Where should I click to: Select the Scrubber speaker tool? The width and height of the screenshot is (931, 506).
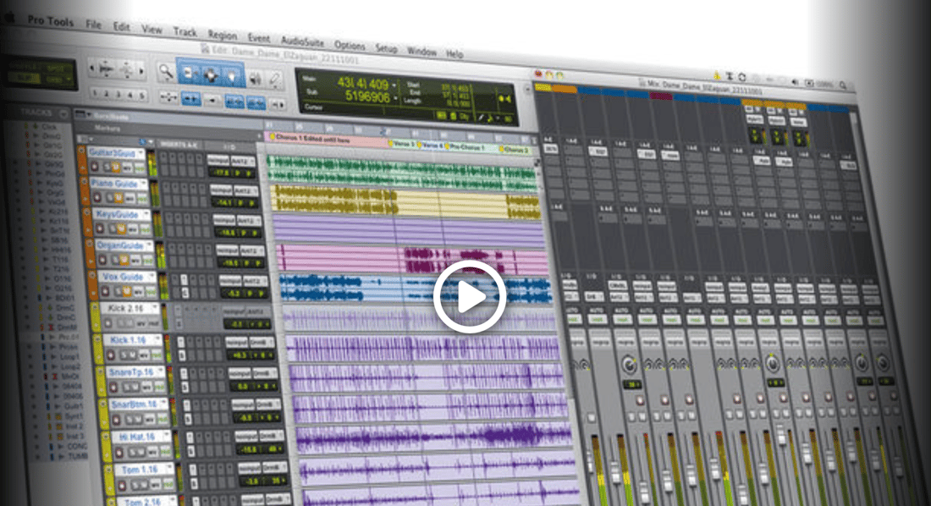click(x=255, y=78)
